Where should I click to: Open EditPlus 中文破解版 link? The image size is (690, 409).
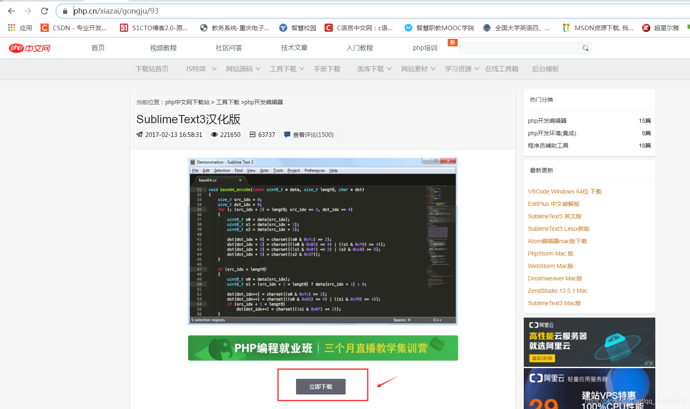pos(554,204)
